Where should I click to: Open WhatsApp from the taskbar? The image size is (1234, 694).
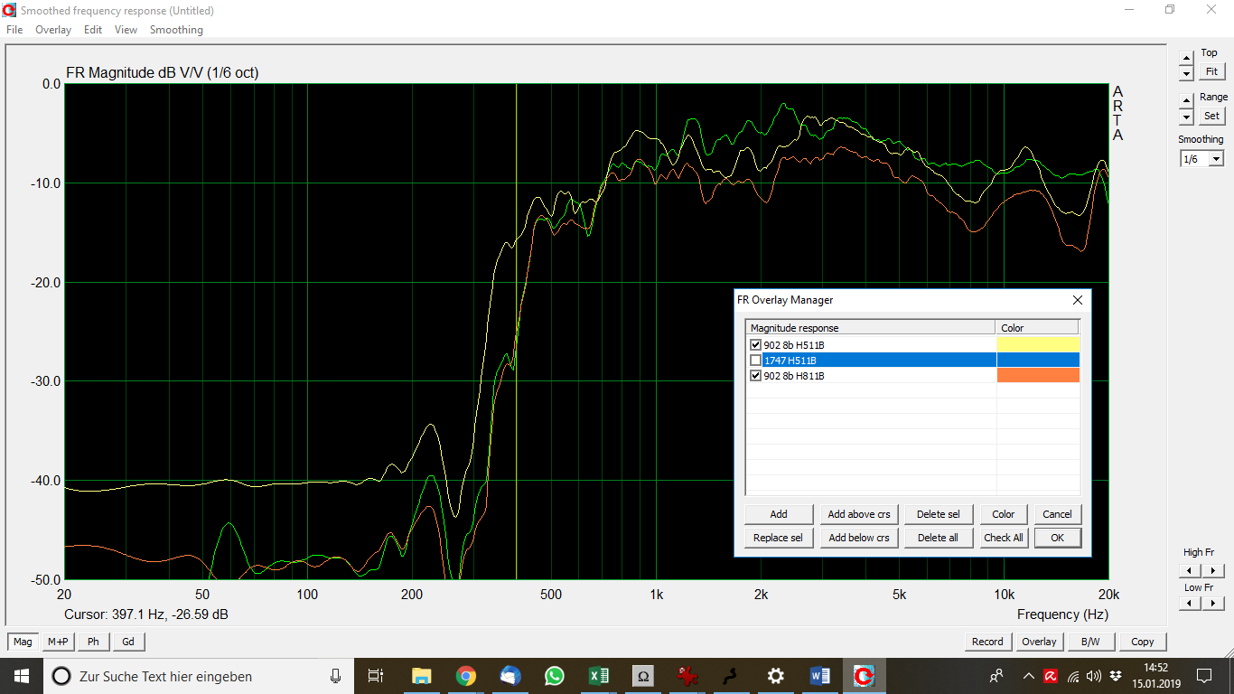[554, 676]
